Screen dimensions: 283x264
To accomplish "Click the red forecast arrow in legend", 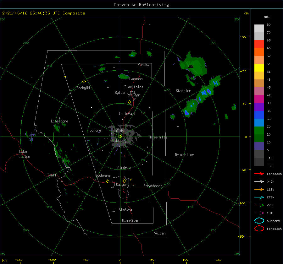I will coord(259,174).
